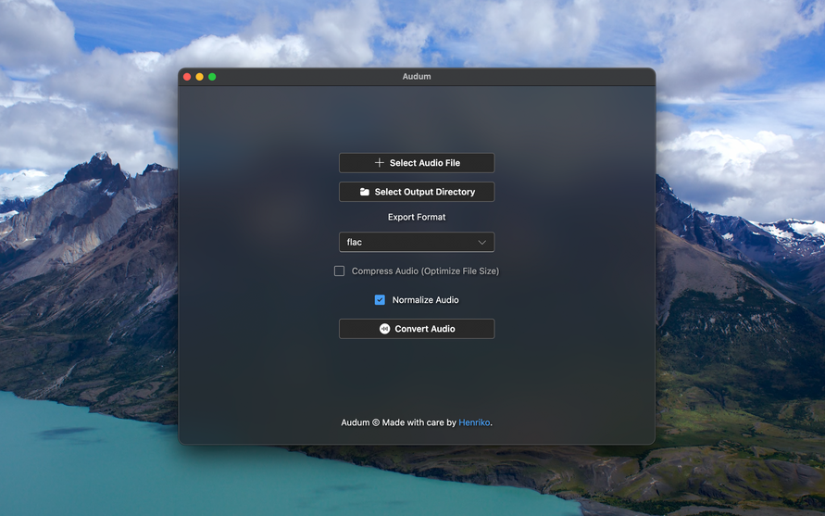Click the 'Audum © Made with care by' footer text

click(398, 422)
